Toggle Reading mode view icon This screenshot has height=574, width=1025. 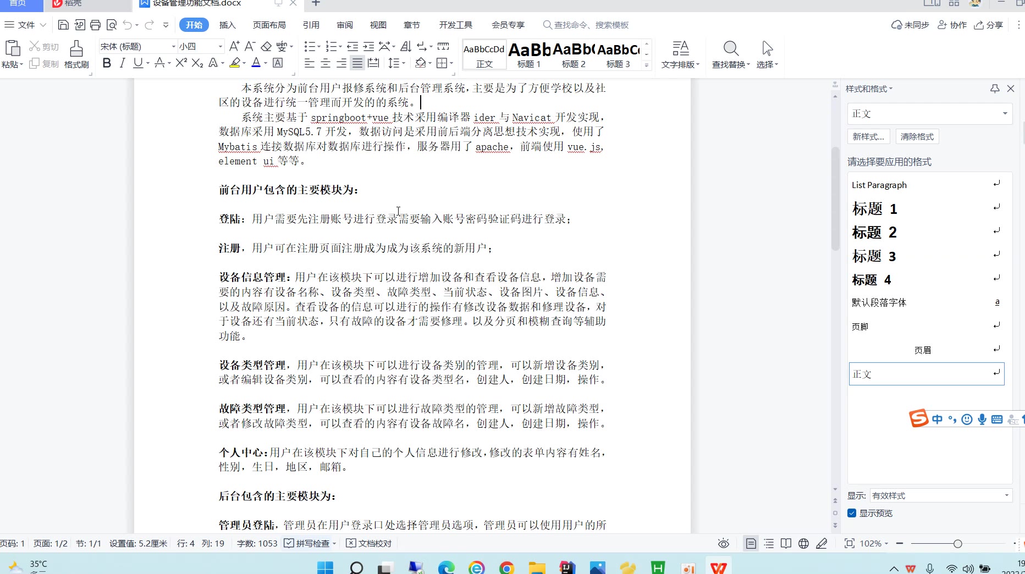pos(786,543)
